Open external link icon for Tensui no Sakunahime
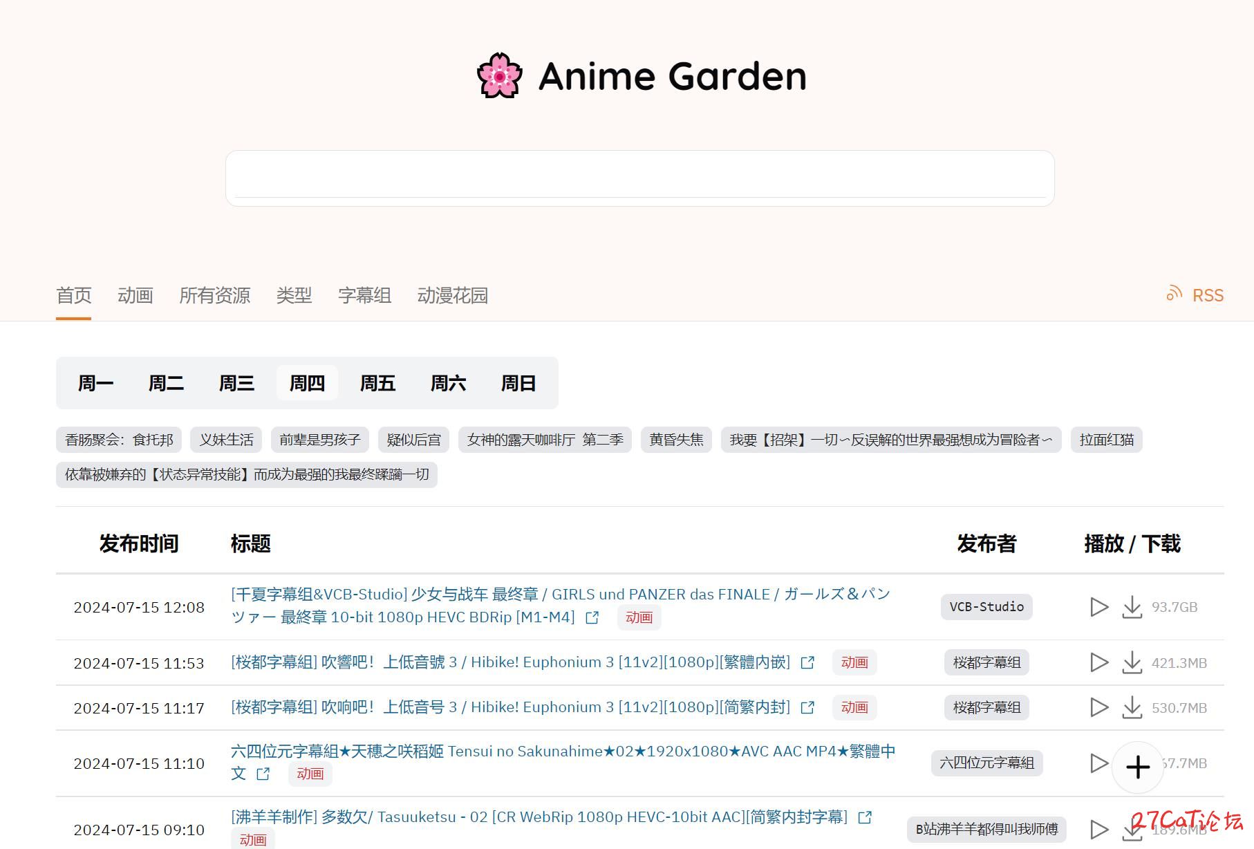1254x849 pixels. click(x=263, y=774)
